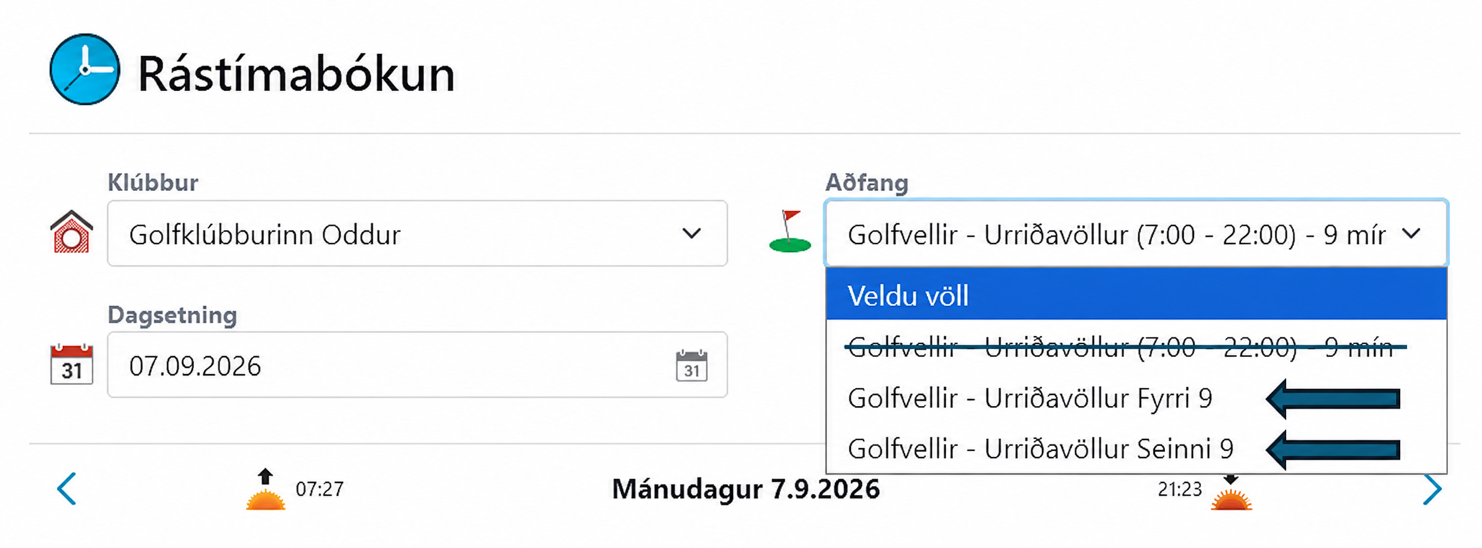1482x548 pixels.
Task: Go to next day with right arrow
Action: point(1432,489)
